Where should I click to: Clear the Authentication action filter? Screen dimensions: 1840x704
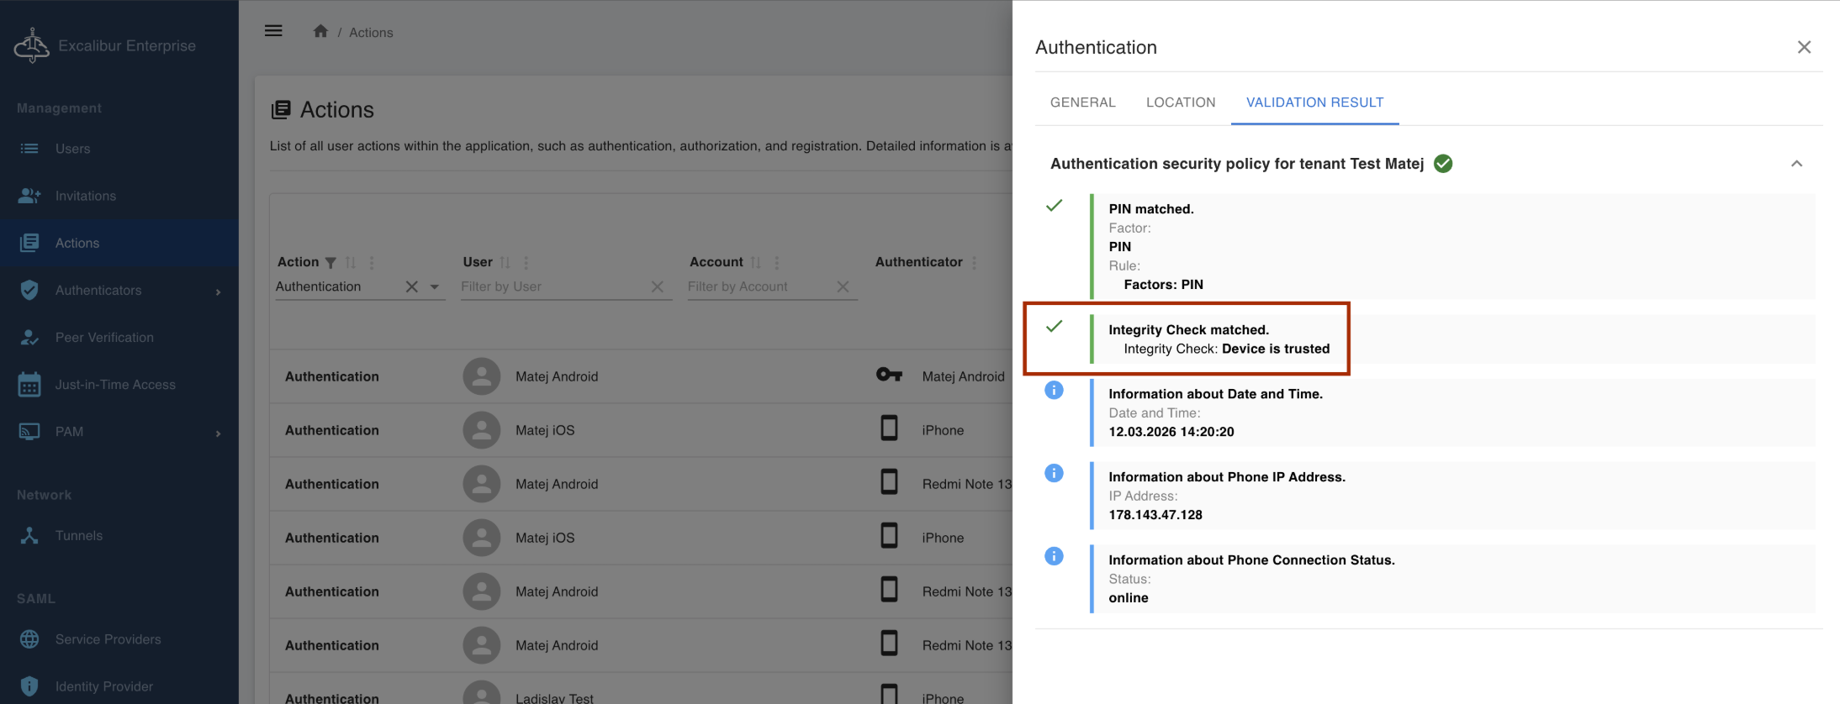pyautogui.click(x=412, y=286)
